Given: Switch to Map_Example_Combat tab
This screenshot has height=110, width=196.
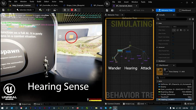Looking at the screenshot, I should (21, 5).
